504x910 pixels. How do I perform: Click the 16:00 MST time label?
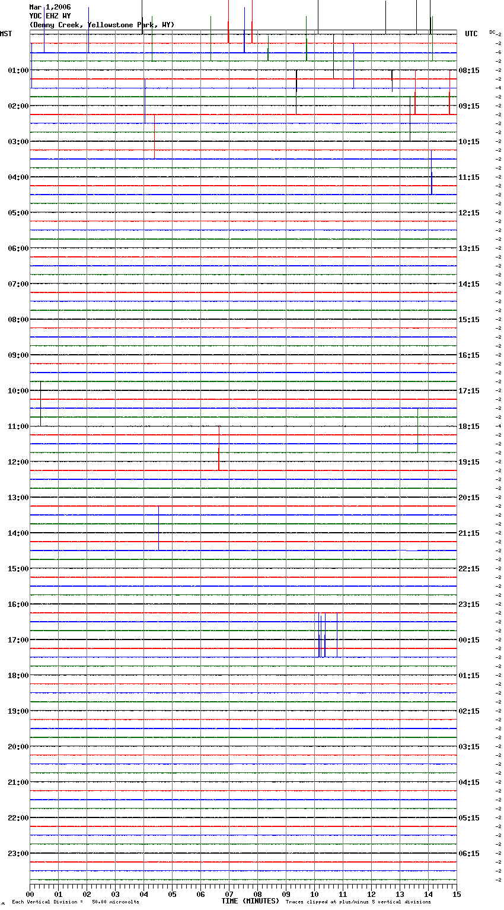click(18, 604)
